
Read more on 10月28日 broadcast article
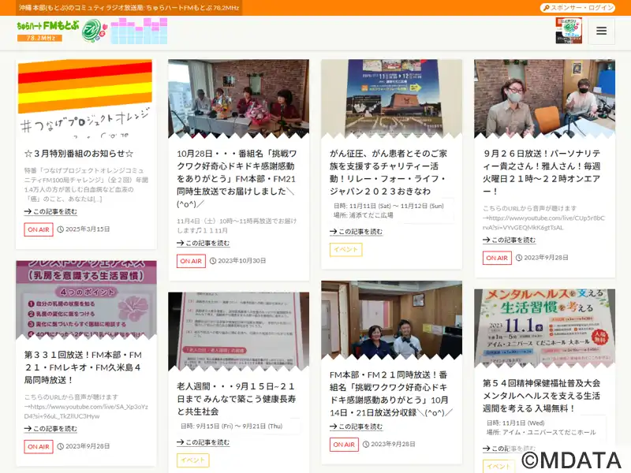203,243
